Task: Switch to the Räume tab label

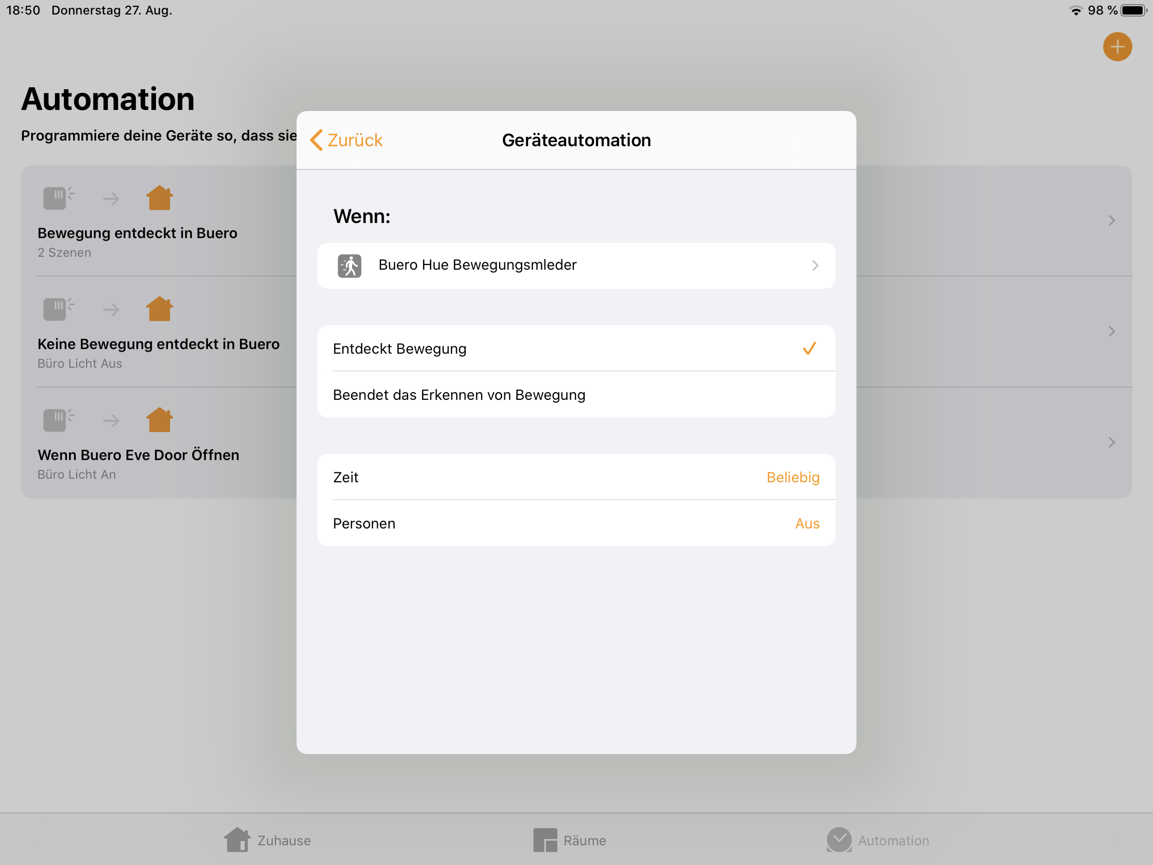Action: [x=584, y=841]
